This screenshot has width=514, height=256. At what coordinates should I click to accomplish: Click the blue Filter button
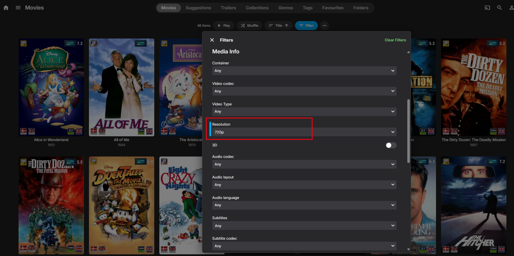point(306,26)
